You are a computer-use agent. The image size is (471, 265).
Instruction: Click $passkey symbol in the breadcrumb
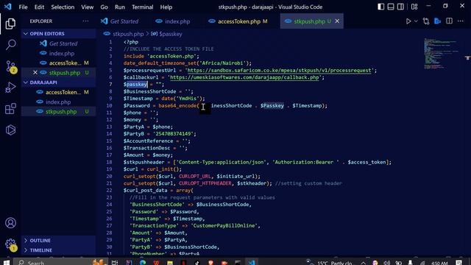[170, 34]
